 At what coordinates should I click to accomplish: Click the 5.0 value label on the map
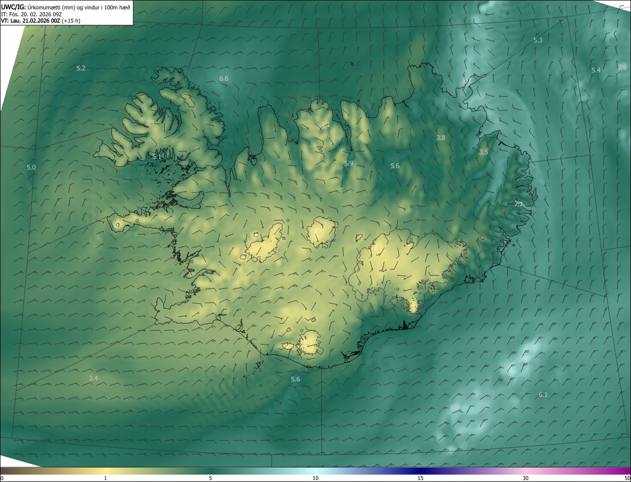31,168
